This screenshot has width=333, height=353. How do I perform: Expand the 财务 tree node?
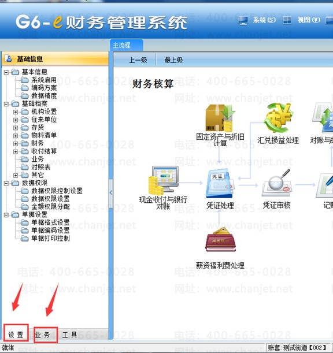[16, 143]
